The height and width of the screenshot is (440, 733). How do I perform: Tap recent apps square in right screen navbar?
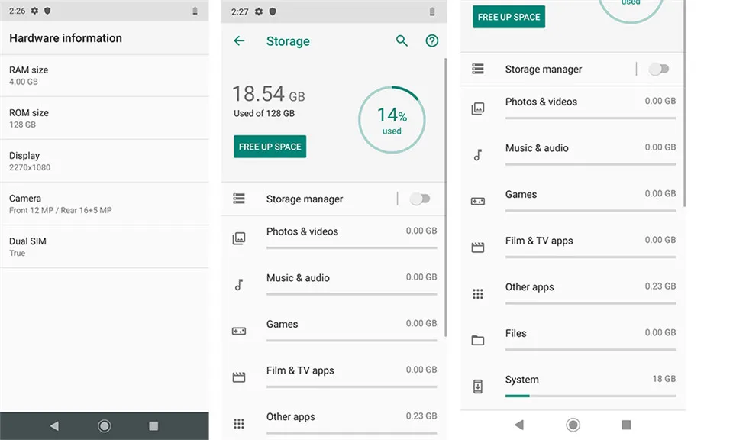[626, 425]
